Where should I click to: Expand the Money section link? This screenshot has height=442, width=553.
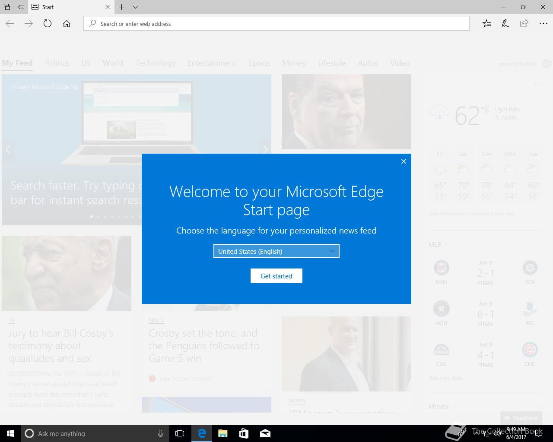(442, 407)
